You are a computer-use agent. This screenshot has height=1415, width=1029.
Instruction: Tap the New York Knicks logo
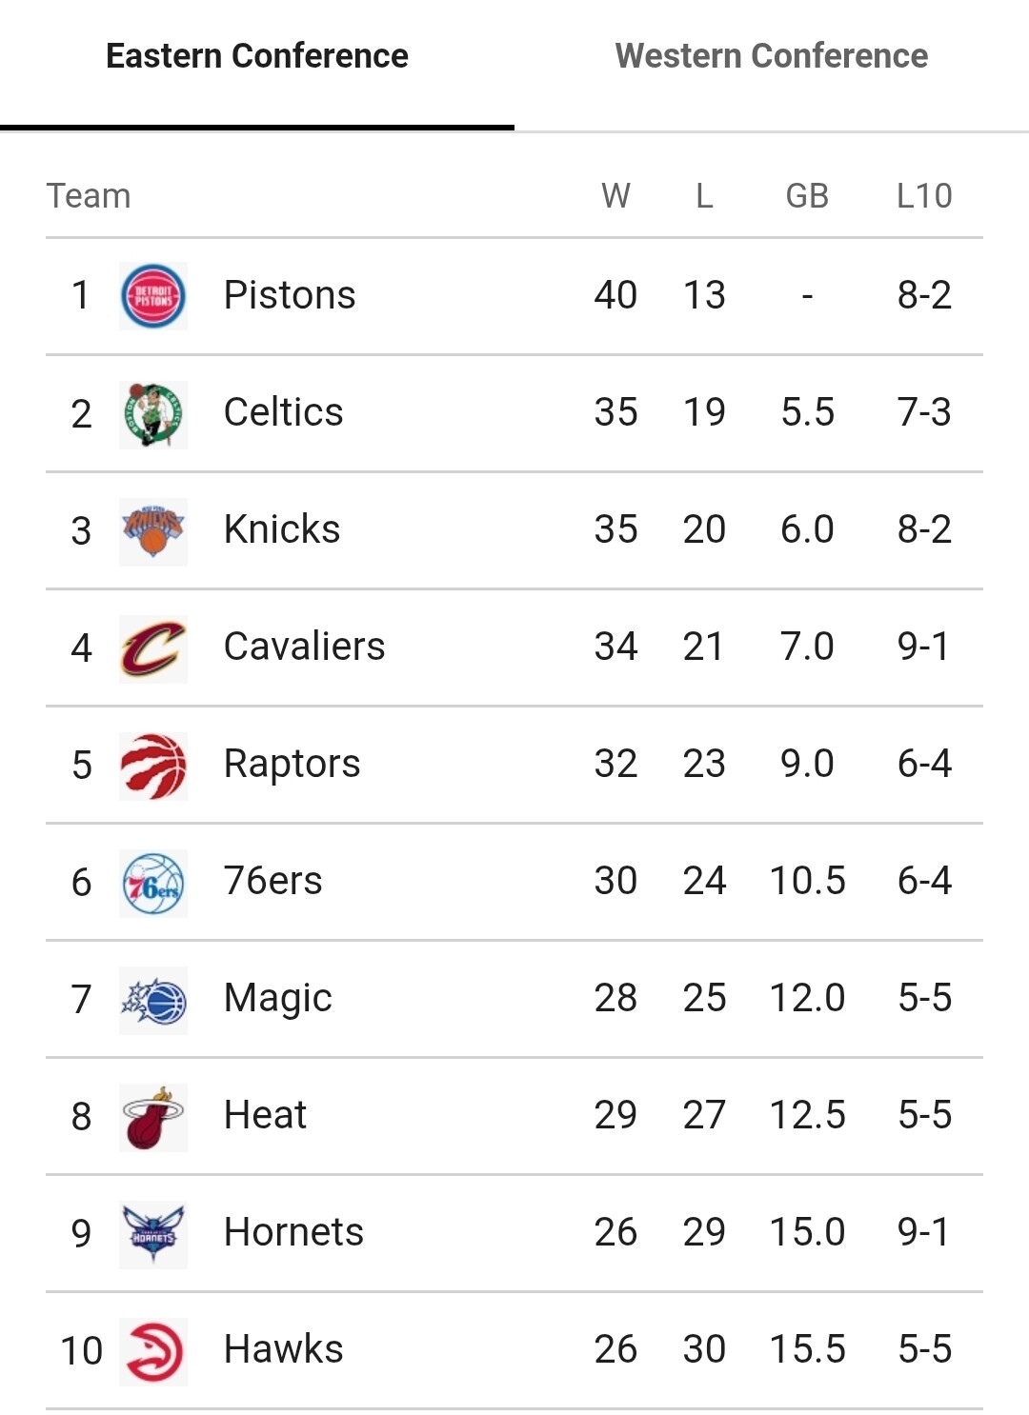point(153,530)
